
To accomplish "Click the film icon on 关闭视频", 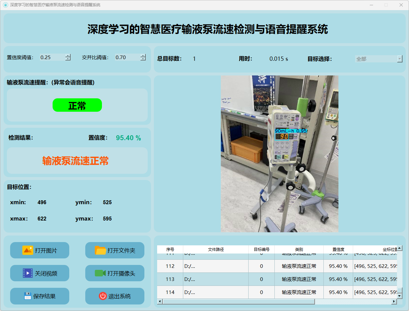I will tap(27, 273).
